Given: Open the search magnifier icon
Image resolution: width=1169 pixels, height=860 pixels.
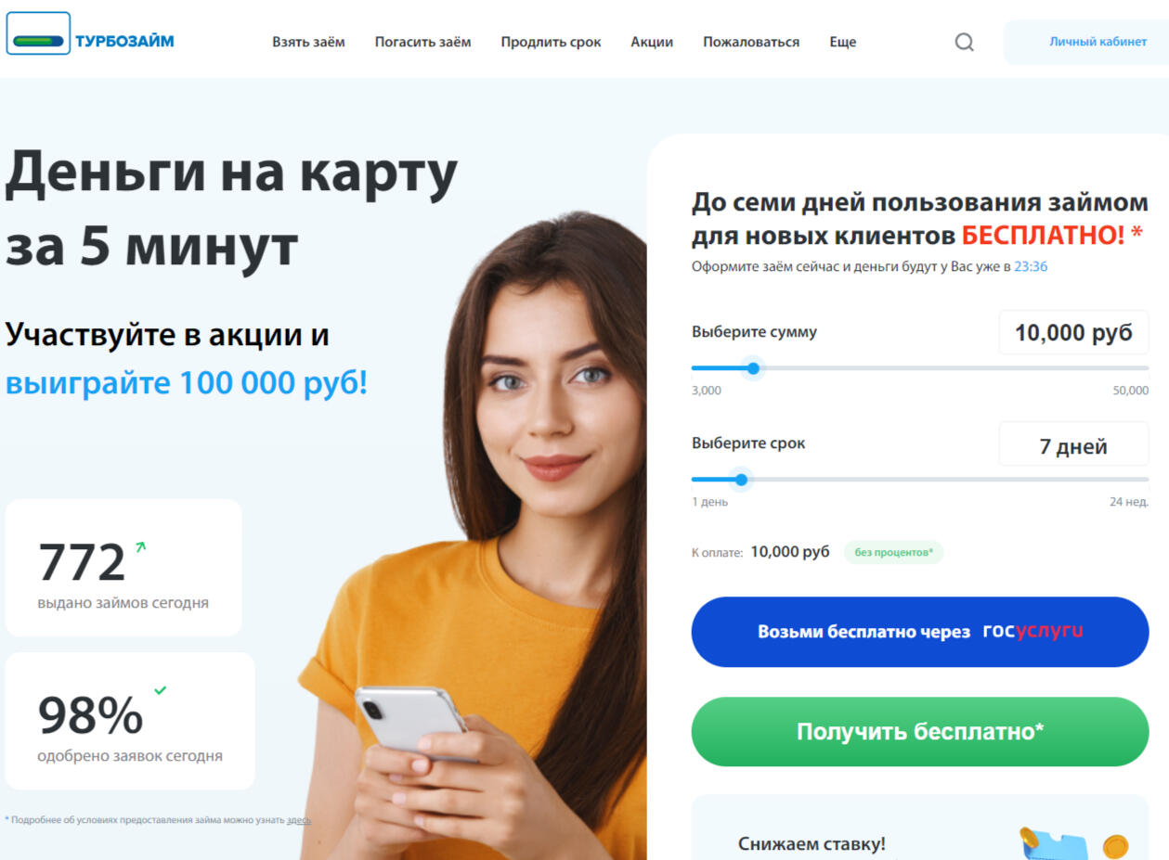Looking at the screenshot, I should 965,42.
